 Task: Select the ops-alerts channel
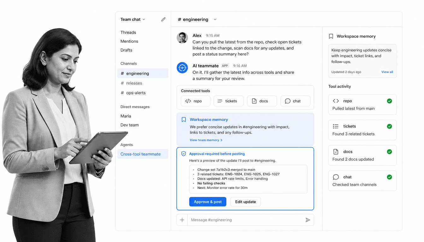click(143, 93)
